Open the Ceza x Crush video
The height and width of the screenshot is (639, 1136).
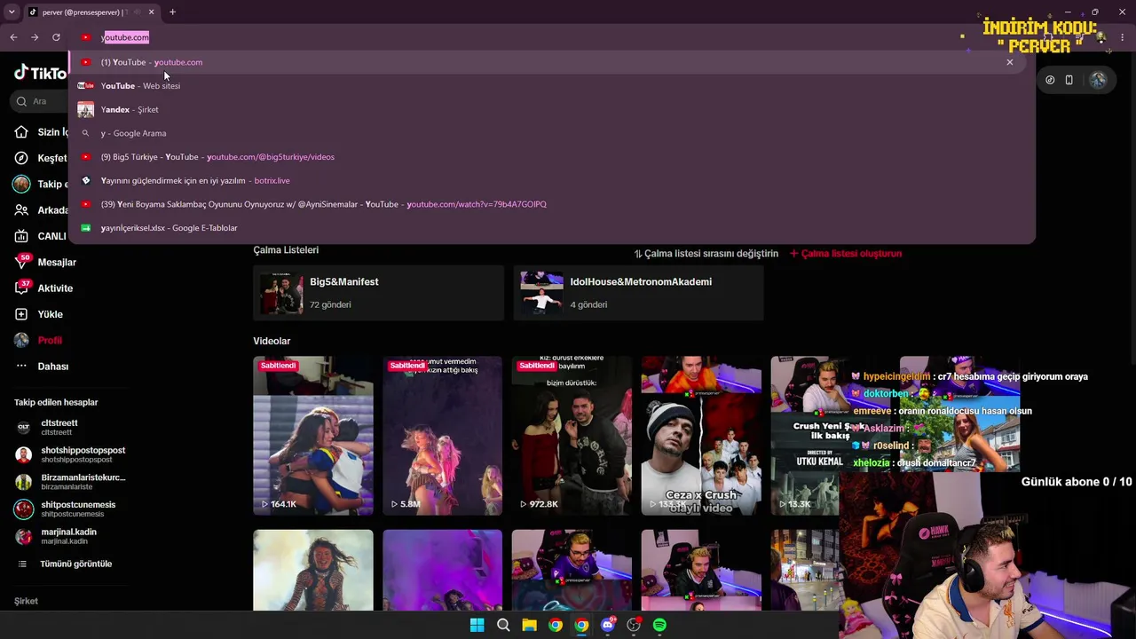(701, 436)
